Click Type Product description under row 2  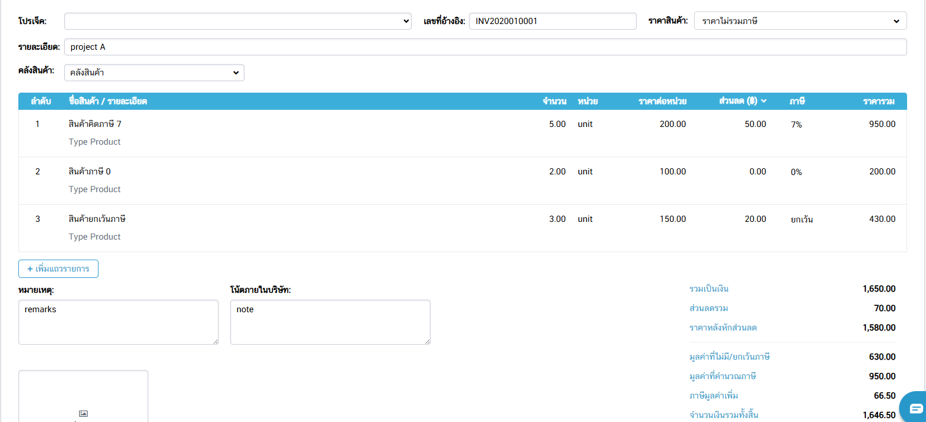pos(94,189)
